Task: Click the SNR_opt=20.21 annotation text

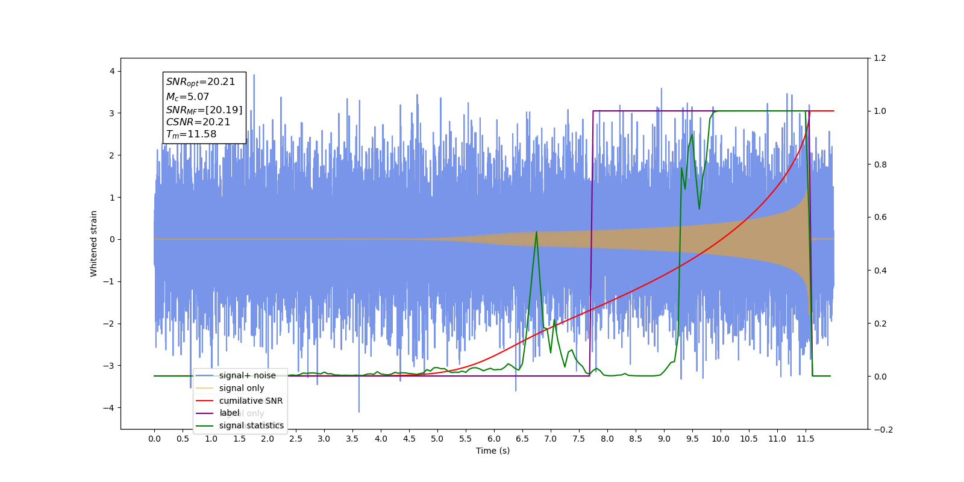Action: 201,82
